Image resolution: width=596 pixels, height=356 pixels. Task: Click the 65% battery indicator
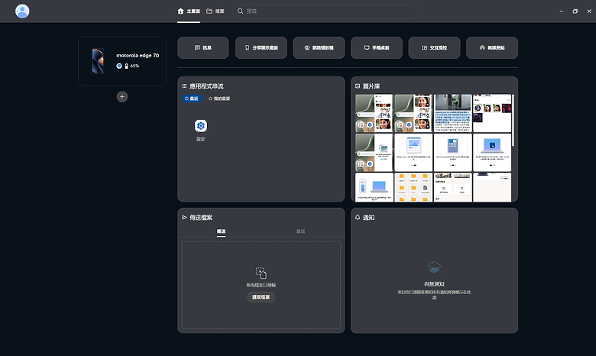point(132,66)
